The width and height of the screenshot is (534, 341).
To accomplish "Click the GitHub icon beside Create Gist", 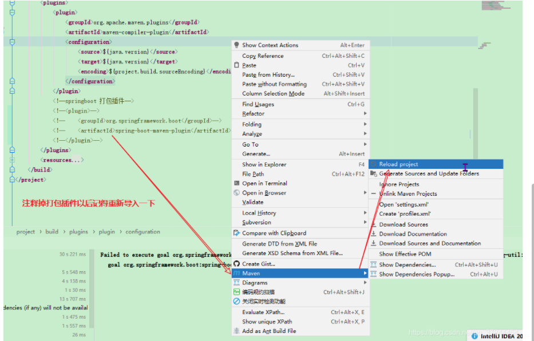I will tap(237, 264).
